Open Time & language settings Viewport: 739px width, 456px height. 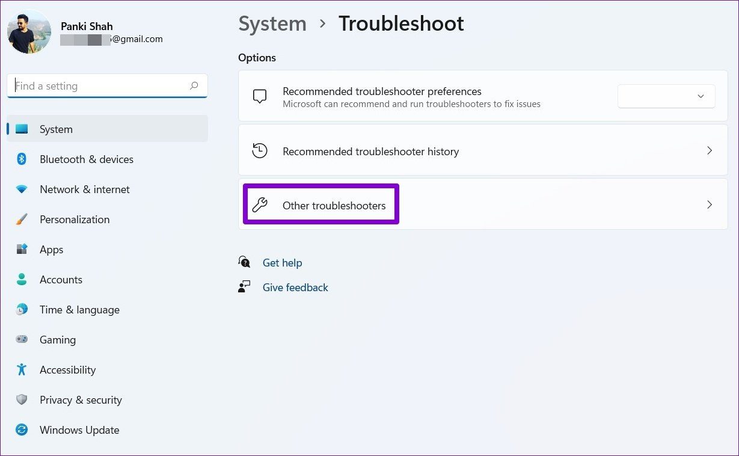pyautogui.click(x=107, y=310)
